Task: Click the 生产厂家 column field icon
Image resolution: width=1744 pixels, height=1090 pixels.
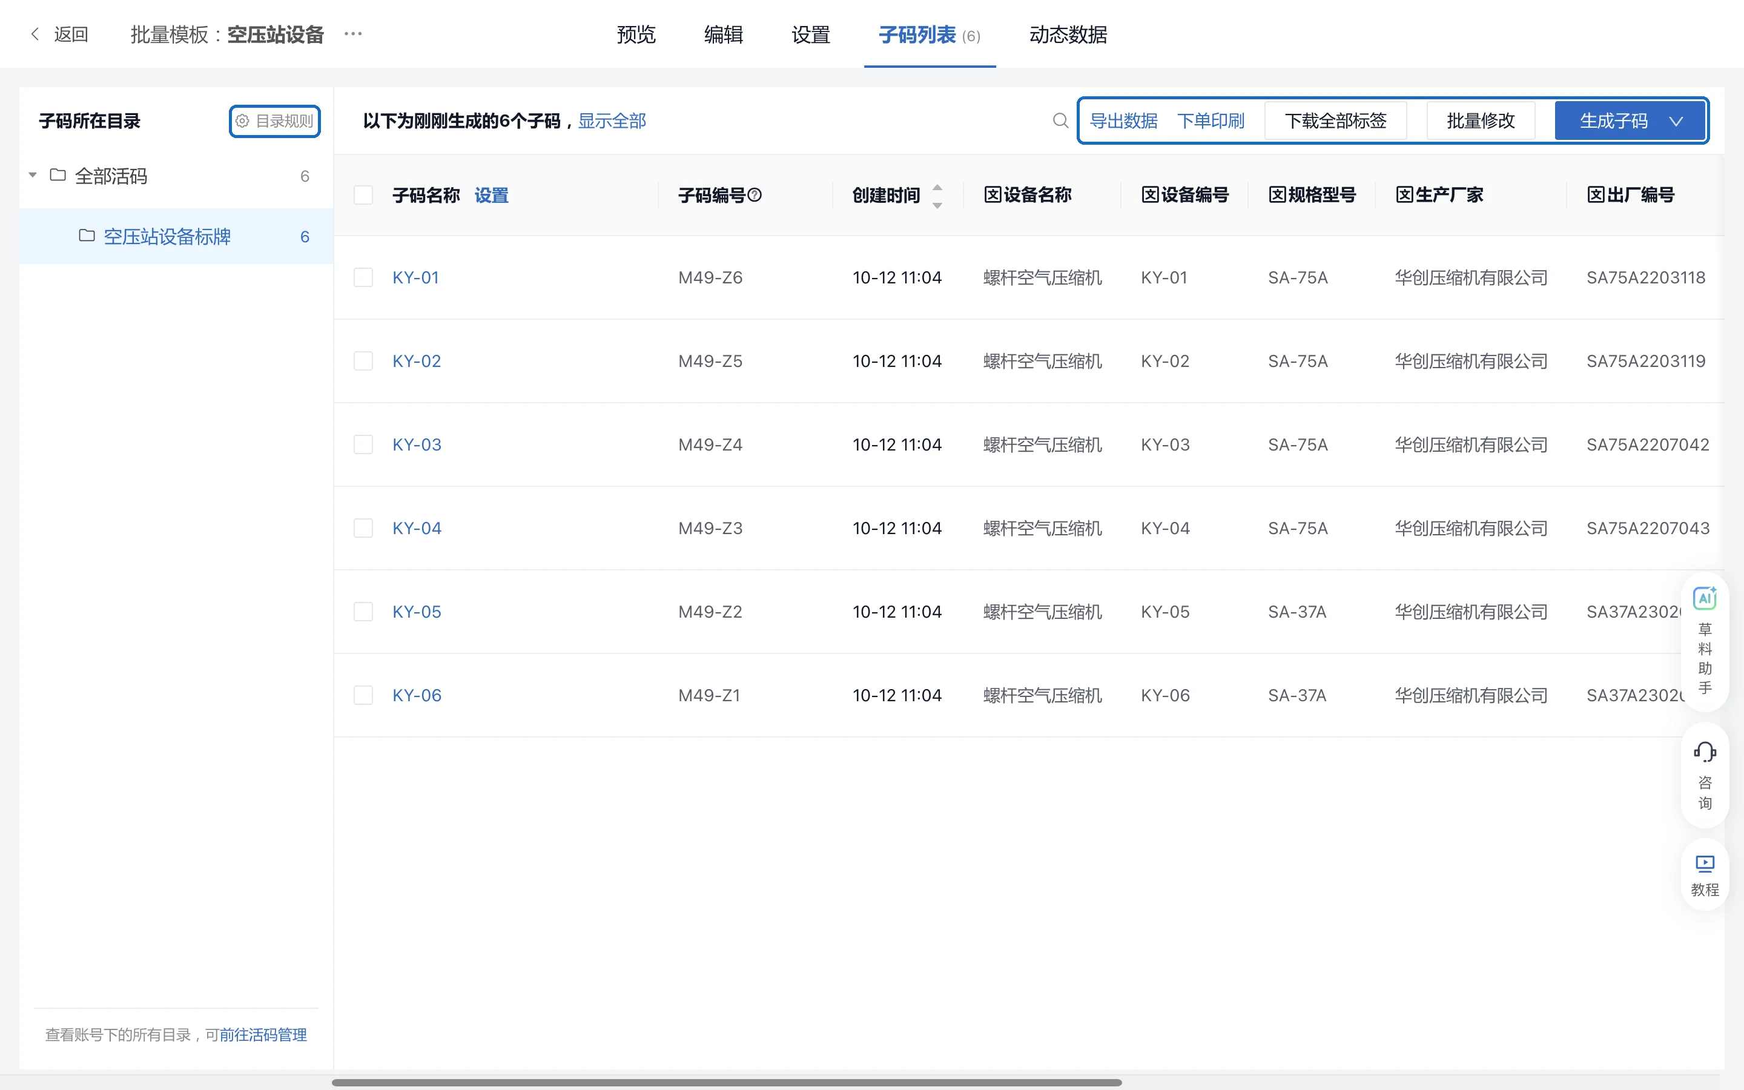Action: point(1404,194)
